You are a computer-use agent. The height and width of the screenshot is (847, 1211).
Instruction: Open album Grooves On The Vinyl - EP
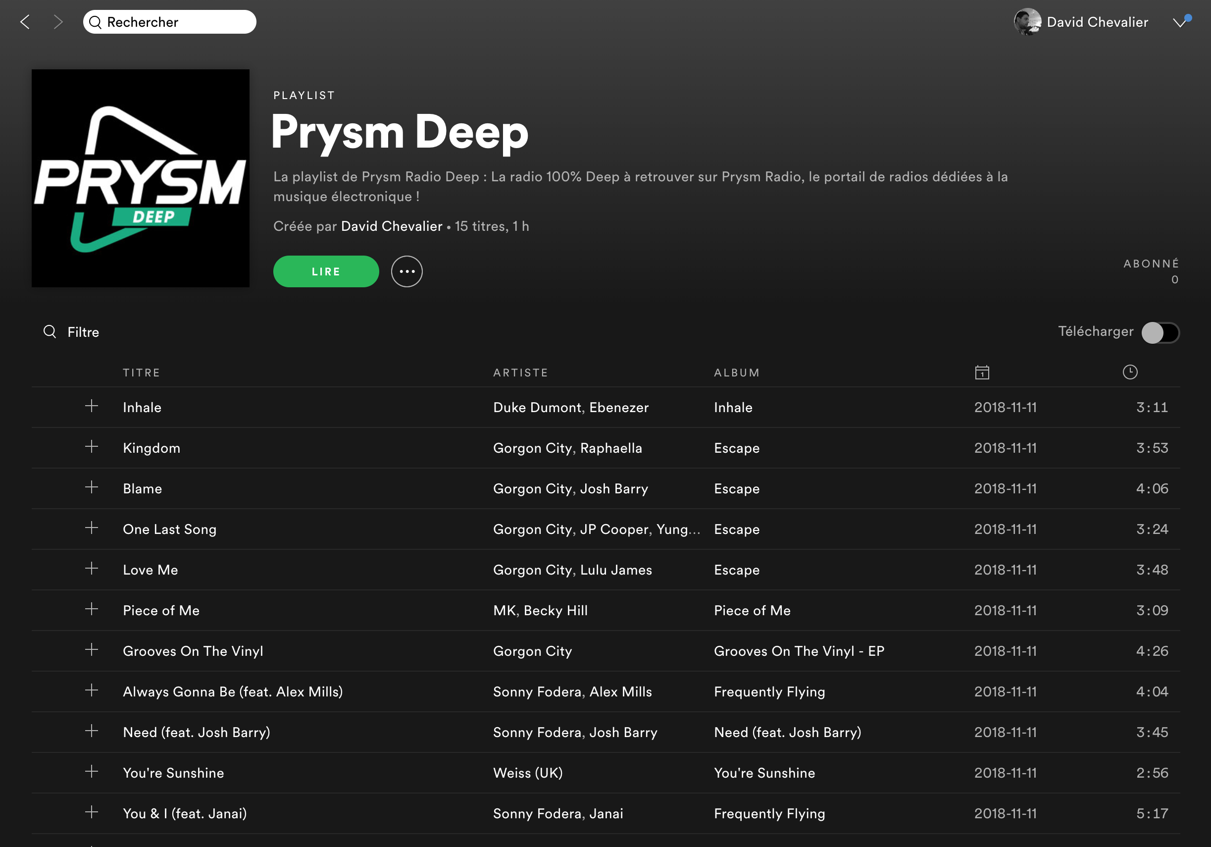pyautogui.click(x=799, y=651)
